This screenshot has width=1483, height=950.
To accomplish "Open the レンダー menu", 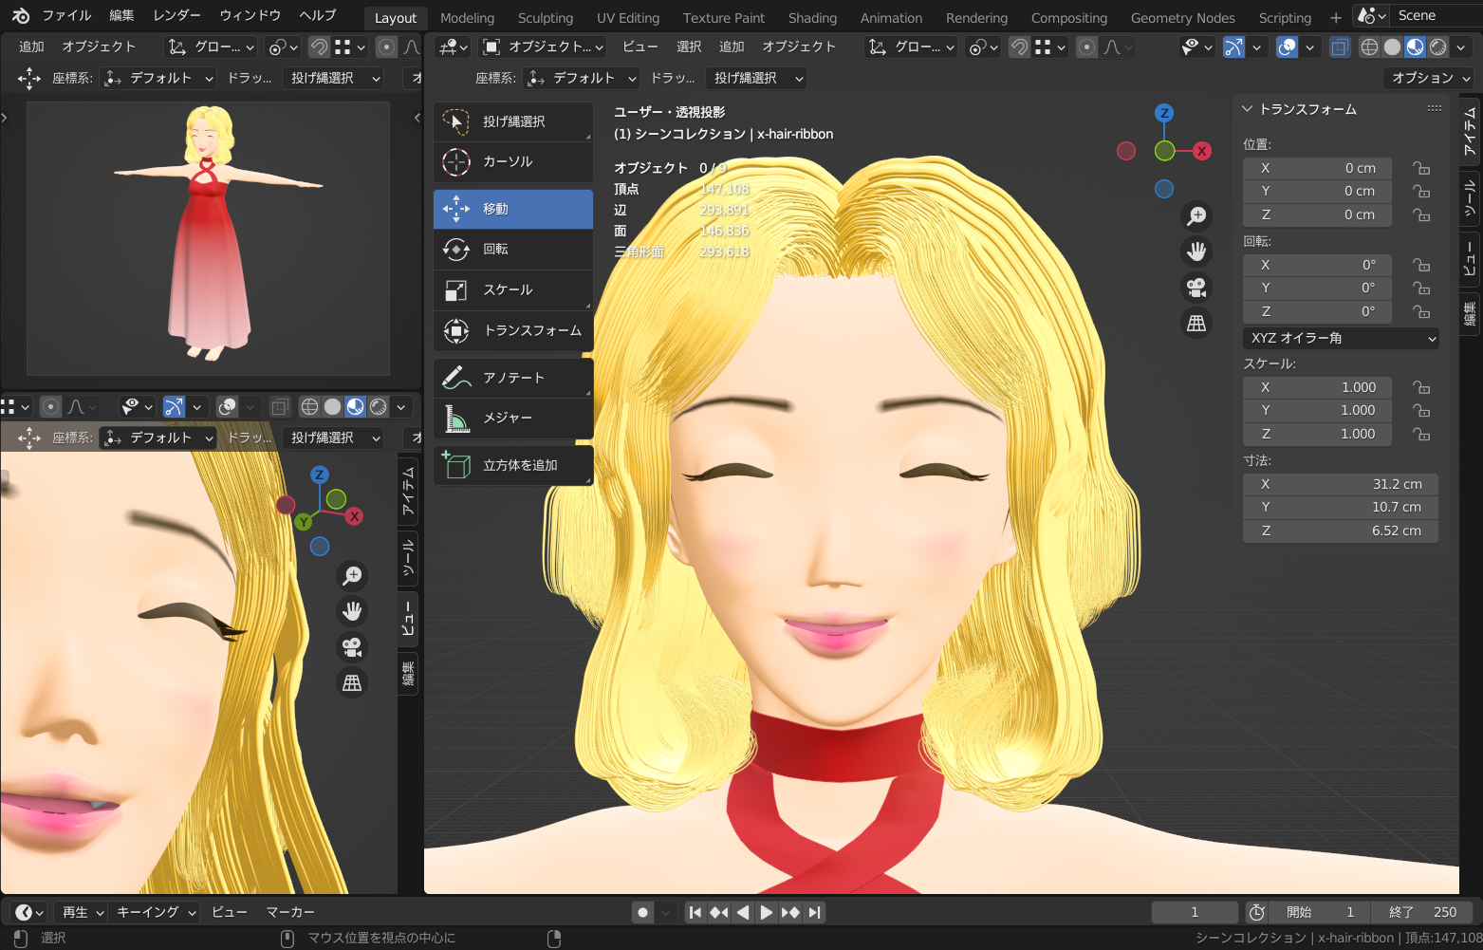I will click(176, 15).
